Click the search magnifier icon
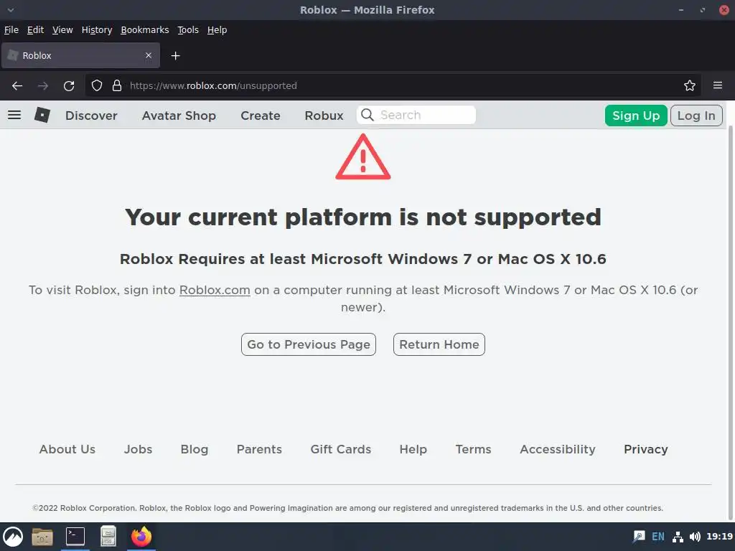This screenshot has width=735, height=551. 367,115
